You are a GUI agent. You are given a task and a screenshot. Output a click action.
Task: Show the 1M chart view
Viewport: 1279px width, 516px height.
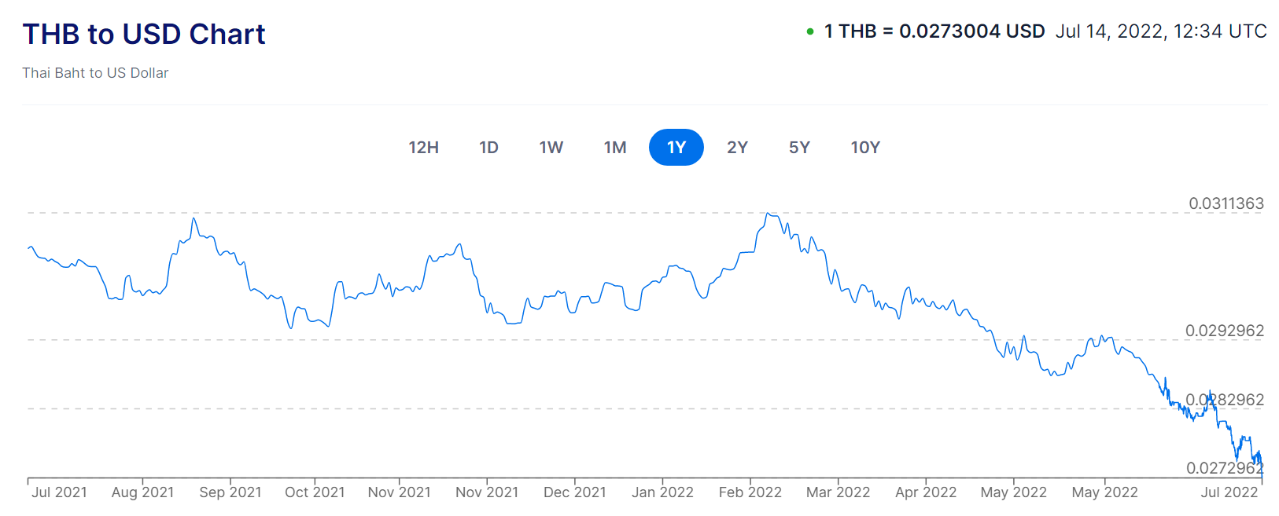pyautogui.click(x=614, y=148)
